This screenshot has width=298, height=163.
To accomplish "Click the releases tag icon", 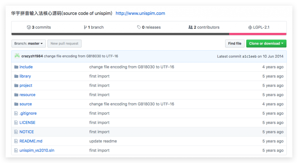I will pyautogui.click(x=139, y=27).
